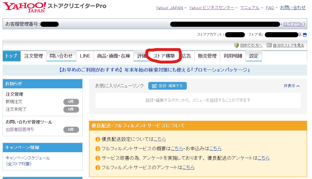The image size is (312, 179).
Task: Open the Yahoo! ビジネスセンター link
Action: [211, 8]
